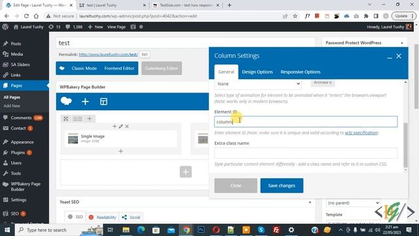Select the Yoast Social tab
419x236 pixels.
[x=131, y=217]
